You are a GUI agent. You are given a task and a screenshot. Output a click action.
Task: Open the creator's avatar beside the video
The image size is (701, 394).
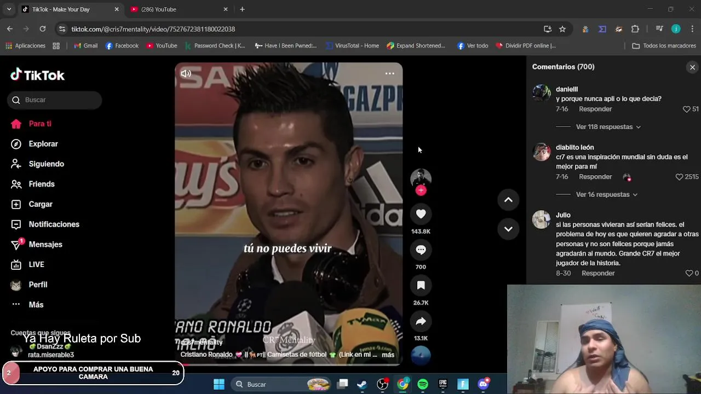point(421,178)
